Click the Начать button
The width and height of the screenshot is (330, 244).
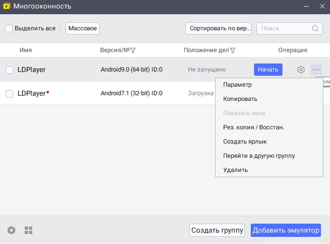point(268,70)
